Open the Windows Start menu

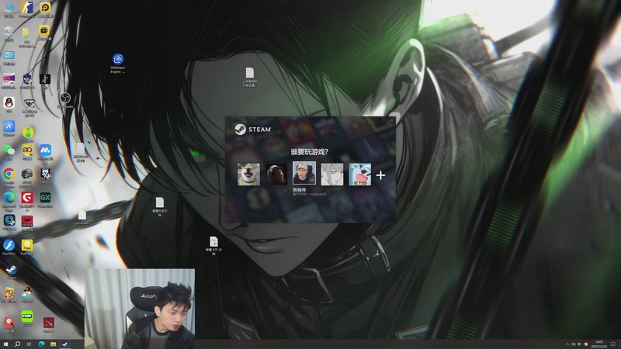click(x=5, y=344)
